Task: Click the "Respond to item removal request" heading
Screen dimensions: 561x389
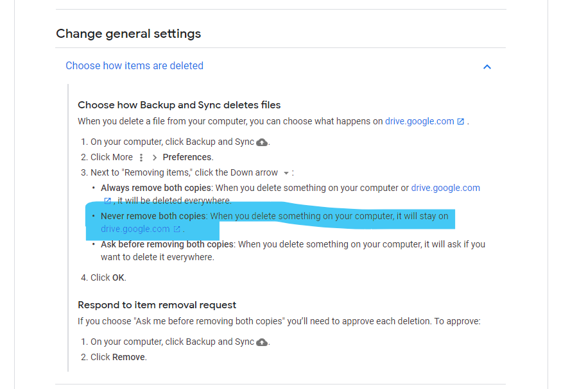Action: pos(157,304)
